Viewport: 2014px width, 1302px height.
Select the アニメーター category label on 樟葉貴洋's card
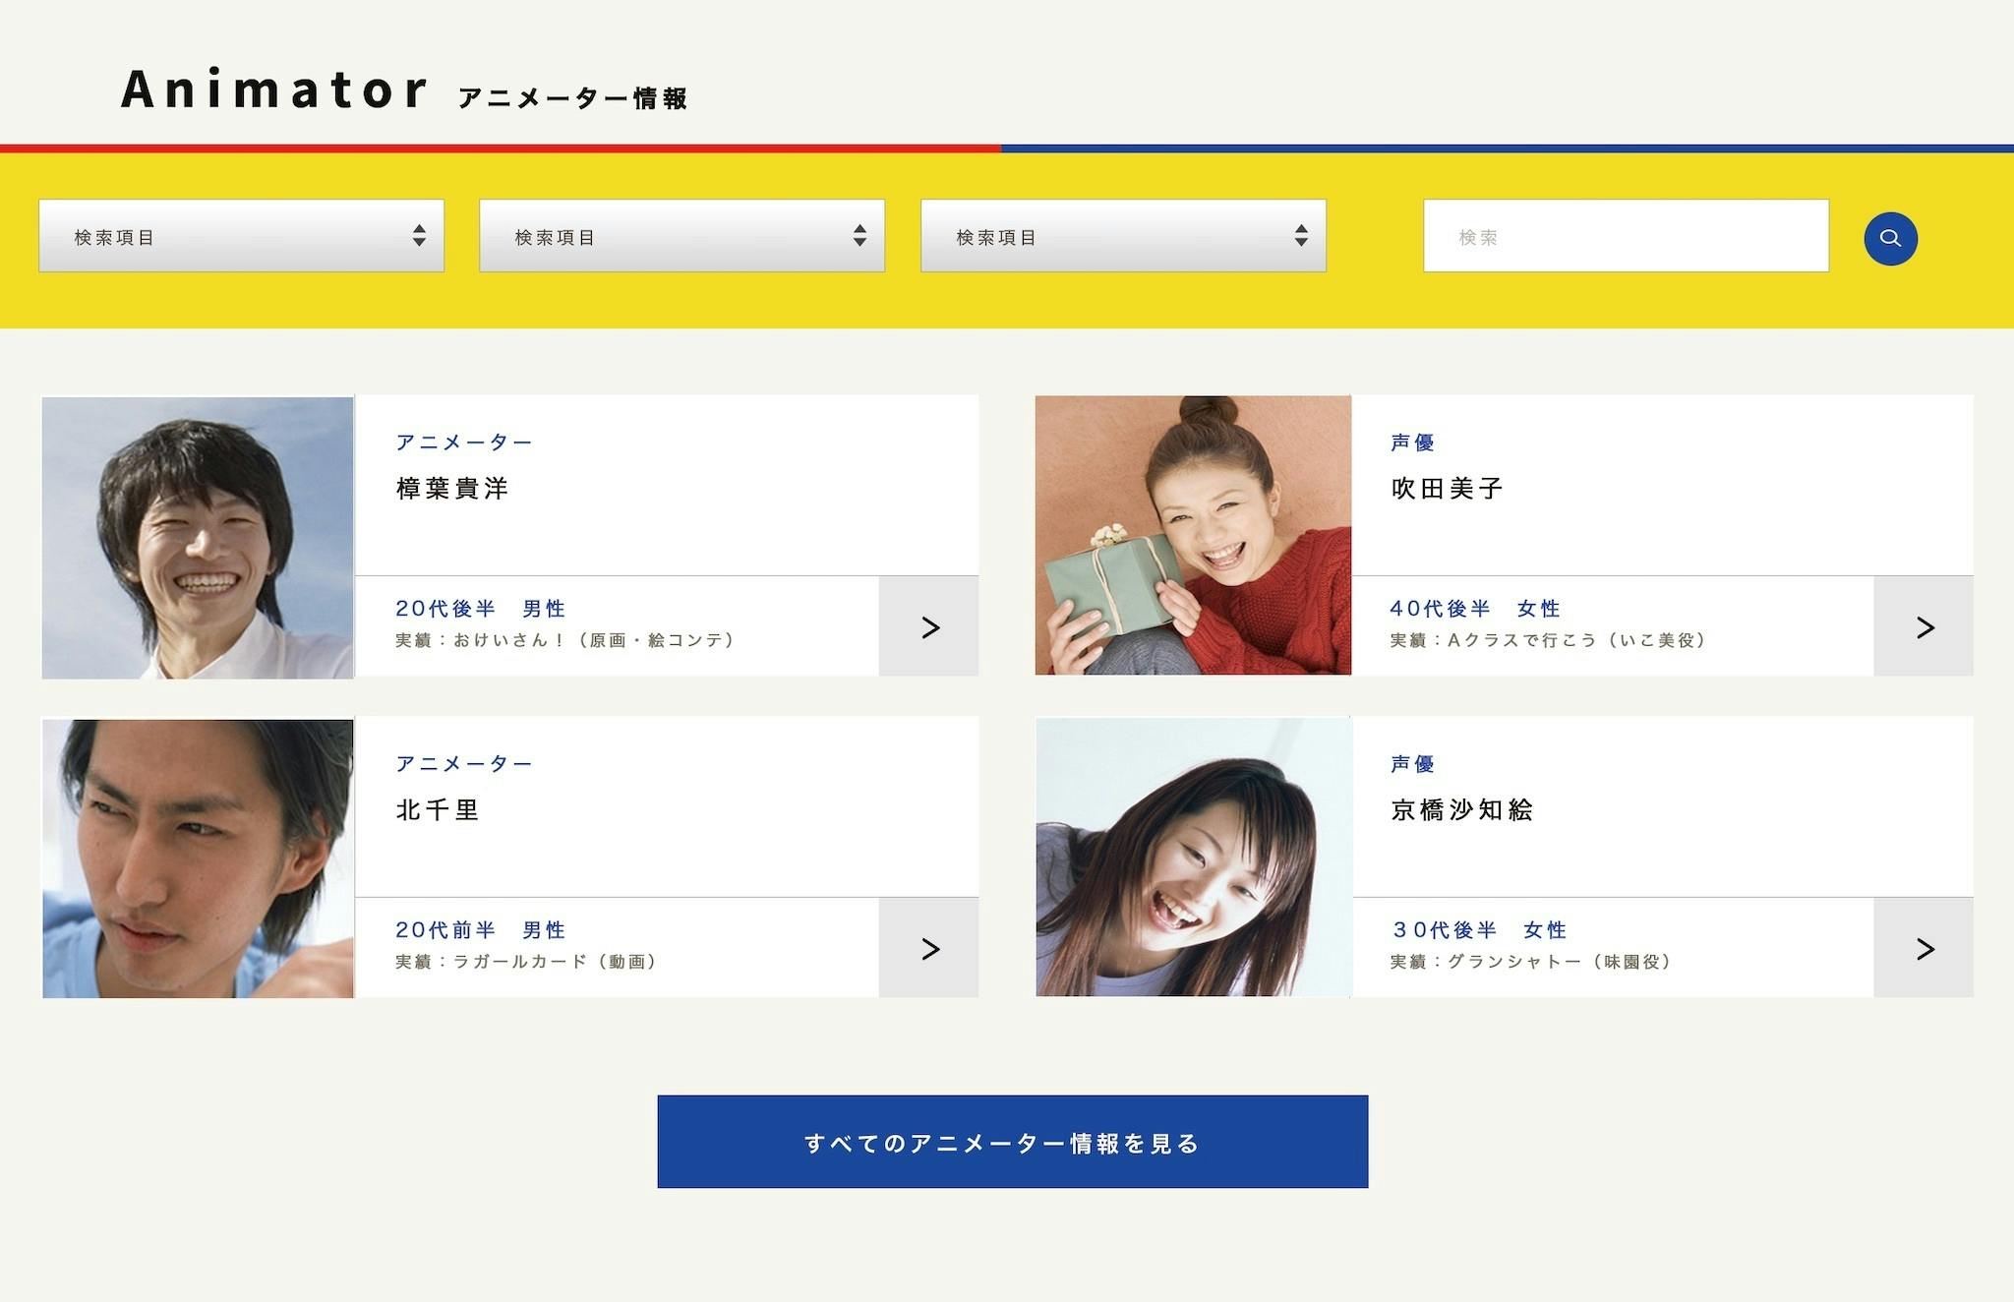click(x=463, y=442)
